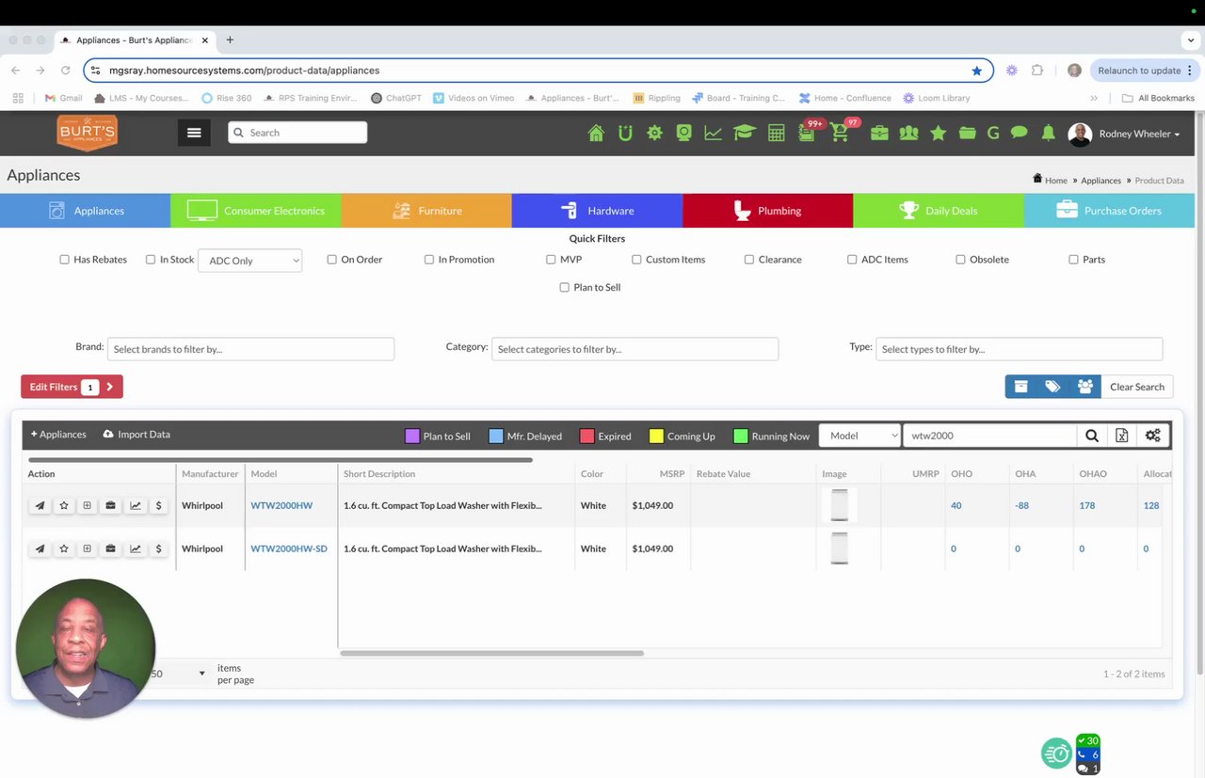Click the Running Now green legend swatch

(740, 437)
